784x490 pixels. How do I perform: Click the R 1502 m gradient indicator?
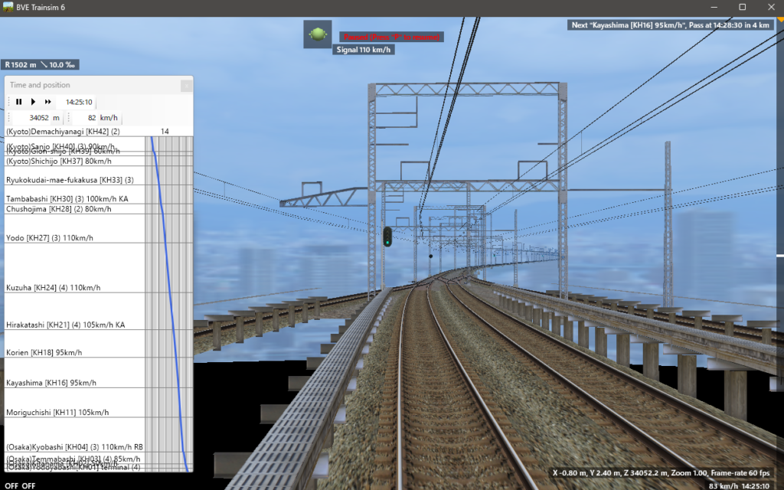(x=41, y=65)
